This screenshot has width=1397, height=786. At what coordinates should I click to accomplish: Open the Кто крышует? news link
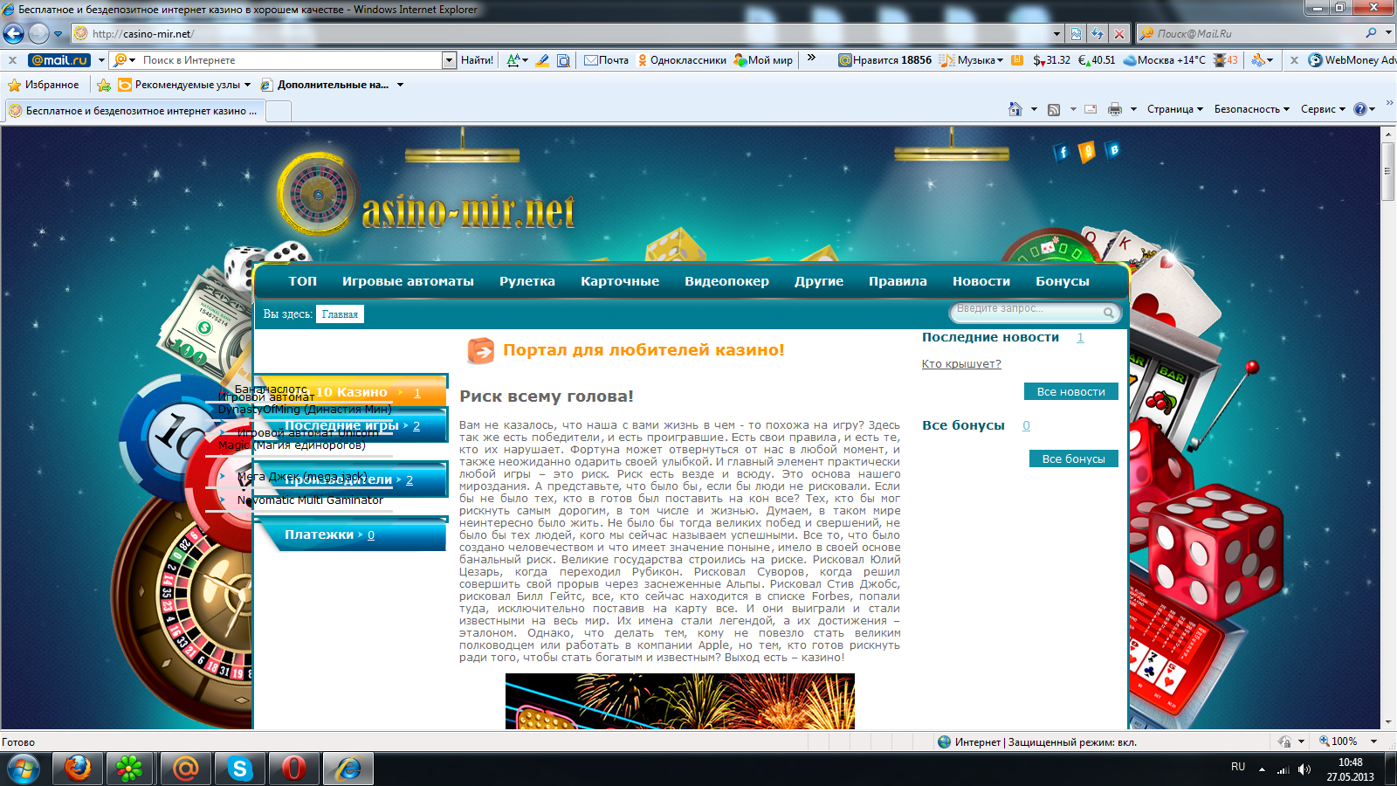point(961,364)
